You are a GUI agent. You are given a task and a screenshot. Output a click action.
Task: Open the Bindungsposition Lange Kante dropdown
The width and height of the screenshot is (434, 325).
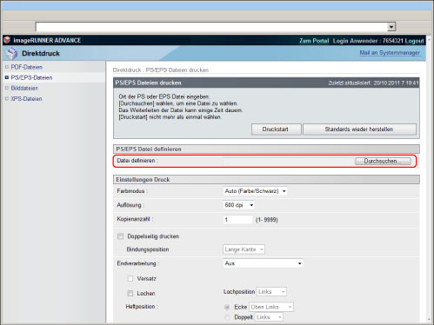tap(244, 249)
